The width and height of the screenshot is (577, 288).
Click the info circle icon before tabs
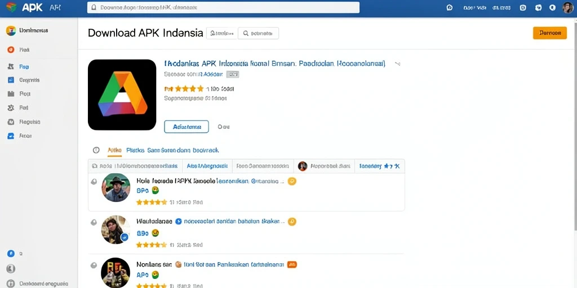[96, 150]
